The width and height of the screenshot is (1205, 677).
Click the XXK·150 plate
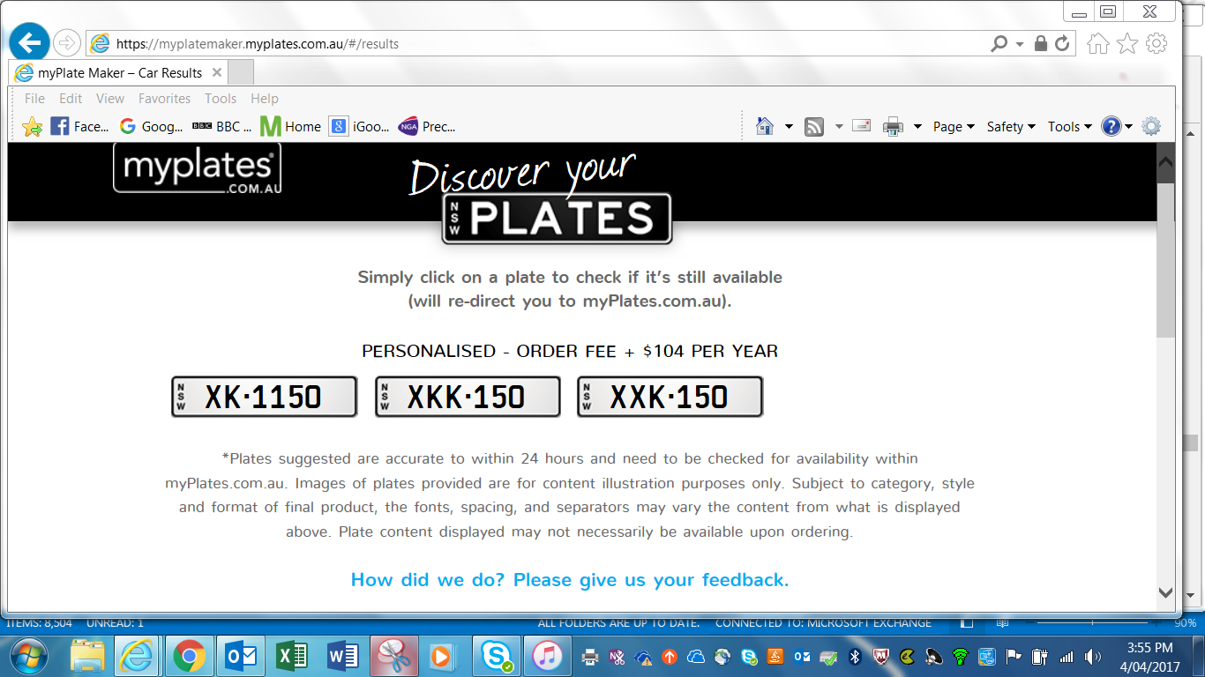tap(670, 397)
